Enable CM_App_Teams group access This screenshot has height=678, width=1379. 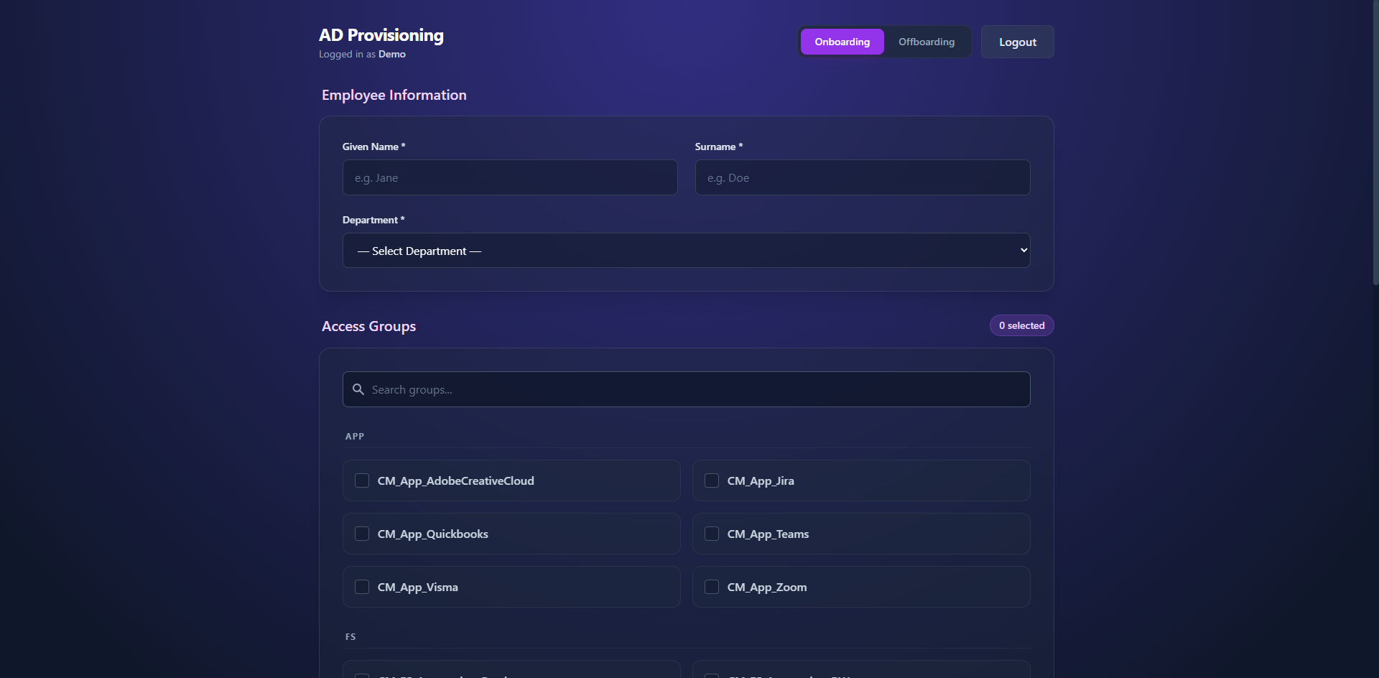click(712, 533)
